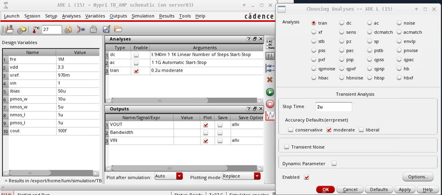Click the Defaults button
Screen dimensions: 442x195
(x=379, y=190)
